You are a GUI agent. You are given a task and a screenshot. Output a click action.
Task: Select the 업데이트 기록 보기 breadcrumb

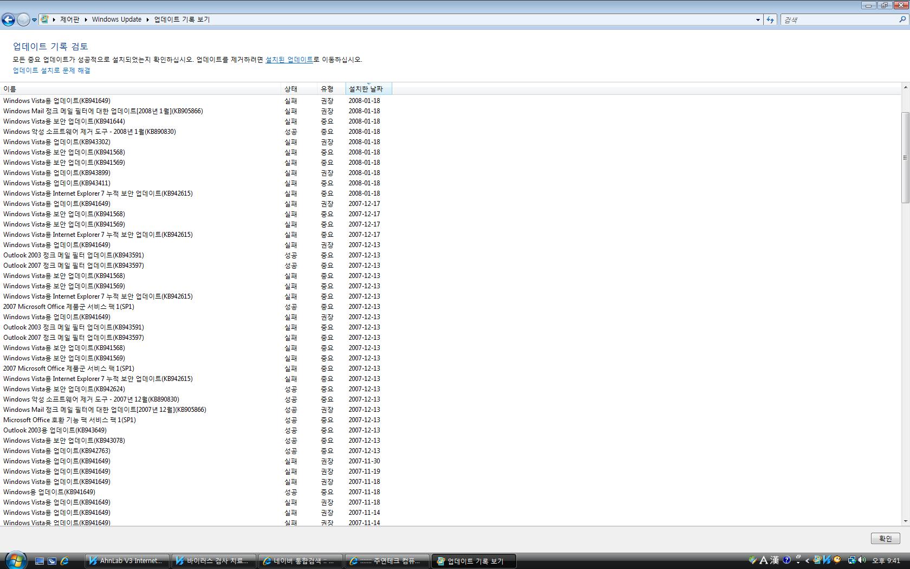click(x=182, y=20)
